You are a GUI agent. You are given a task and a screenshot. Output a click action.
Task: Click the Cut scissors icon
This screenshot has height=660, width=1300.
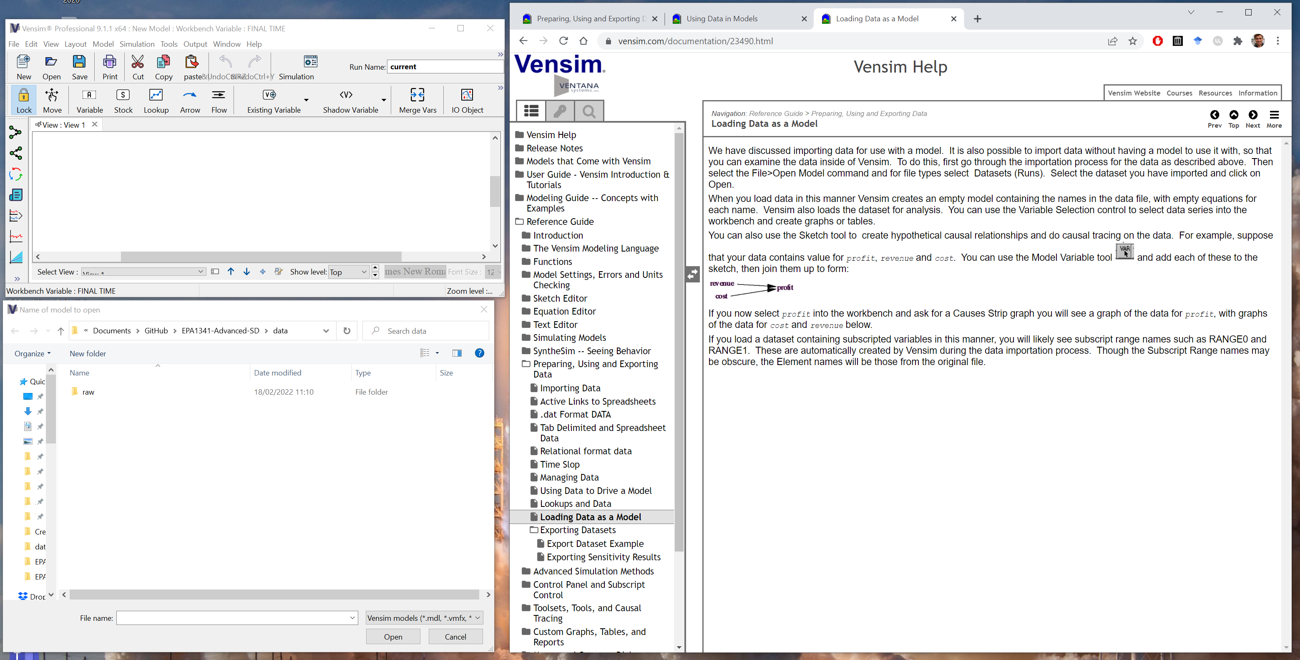click(138, 67)
